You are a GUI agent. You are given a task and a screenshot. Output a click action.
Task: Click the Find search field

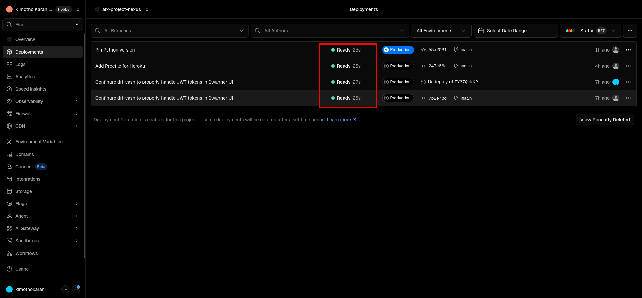(42, 25)
